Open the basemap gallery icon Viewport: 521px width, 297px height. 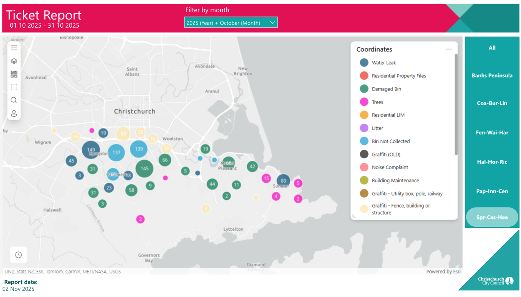[x=14, y=74]
